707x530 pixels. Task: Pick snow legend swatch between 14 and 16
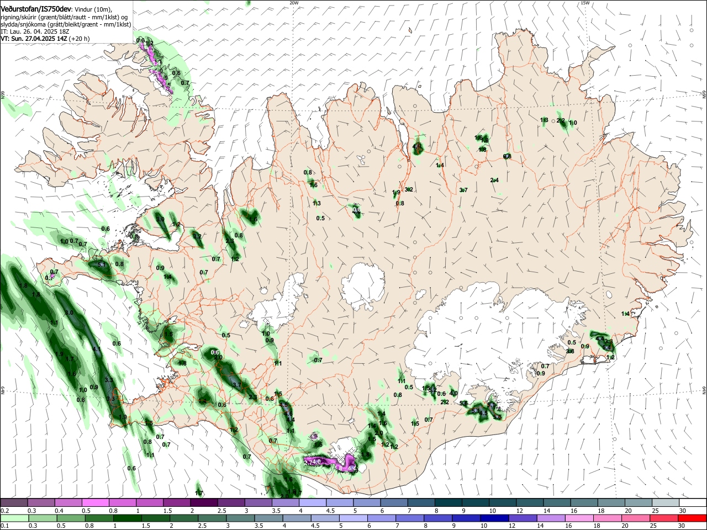click(x=557, y=502)
